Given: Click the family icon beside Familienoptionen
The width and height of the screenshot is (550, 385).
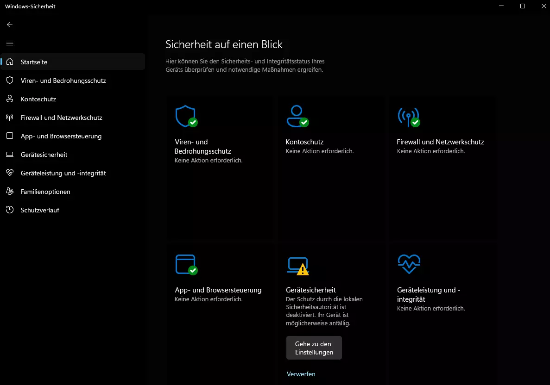Looking at the screenshot, I should [x=10, y=191].
